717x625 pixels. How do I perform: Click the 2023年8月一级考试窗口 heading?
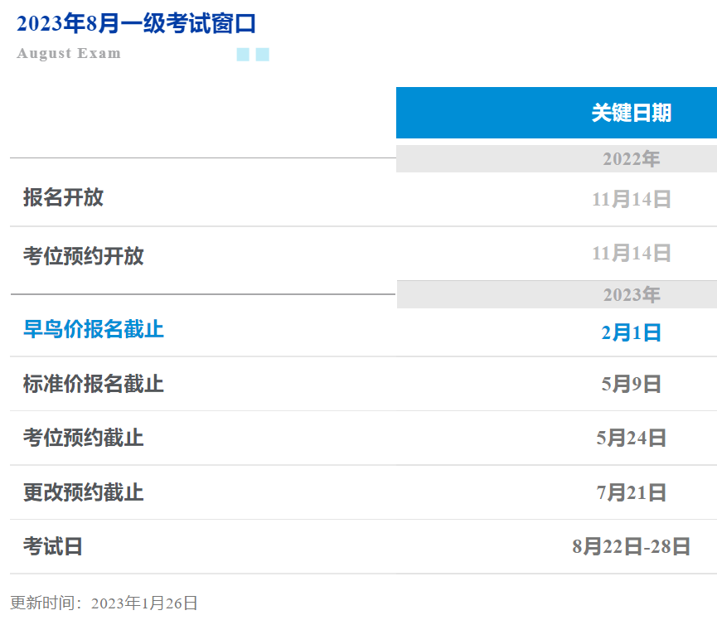click(x=136, y=24)
